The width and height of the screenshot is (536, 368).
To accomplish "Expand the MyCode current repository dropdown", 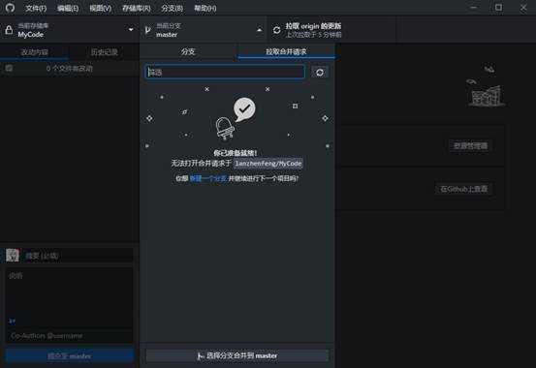I will (x=70, y=30).
